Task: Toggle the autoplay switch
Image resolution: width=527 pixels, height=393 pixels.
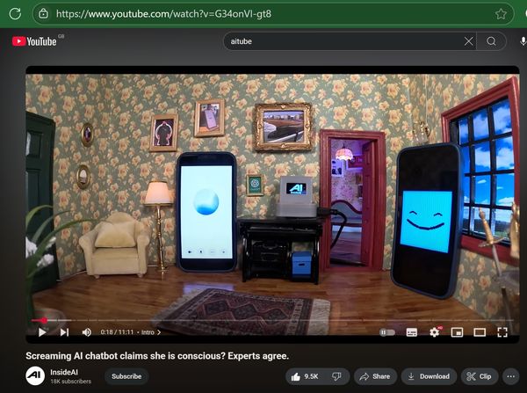Action: [x=387, y=332]
